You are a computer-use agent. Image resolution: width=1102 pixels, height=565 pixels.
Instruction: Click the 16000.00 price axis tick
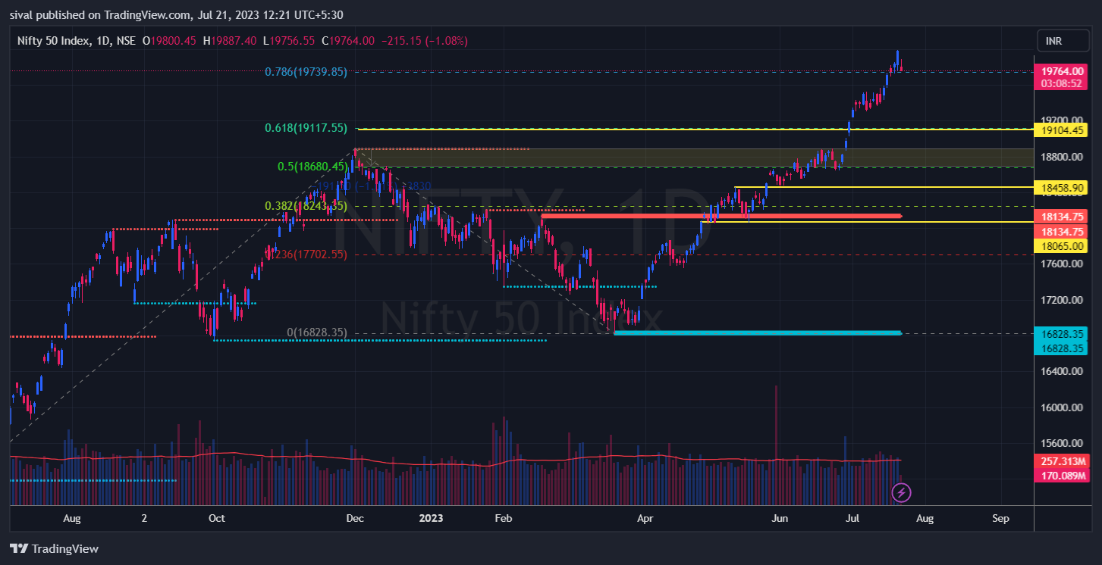coord(1061,407)
